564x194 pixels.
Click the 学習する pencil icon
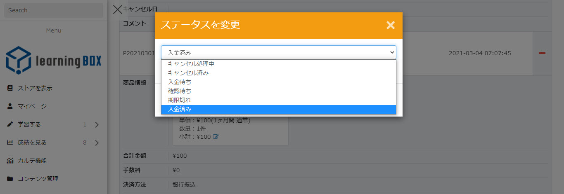[x=10, y=124]
